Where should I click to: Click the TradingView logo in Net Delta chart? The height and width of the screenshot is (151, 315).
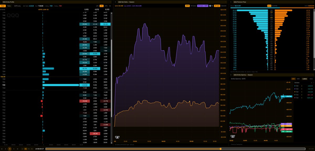pos(117,137)
